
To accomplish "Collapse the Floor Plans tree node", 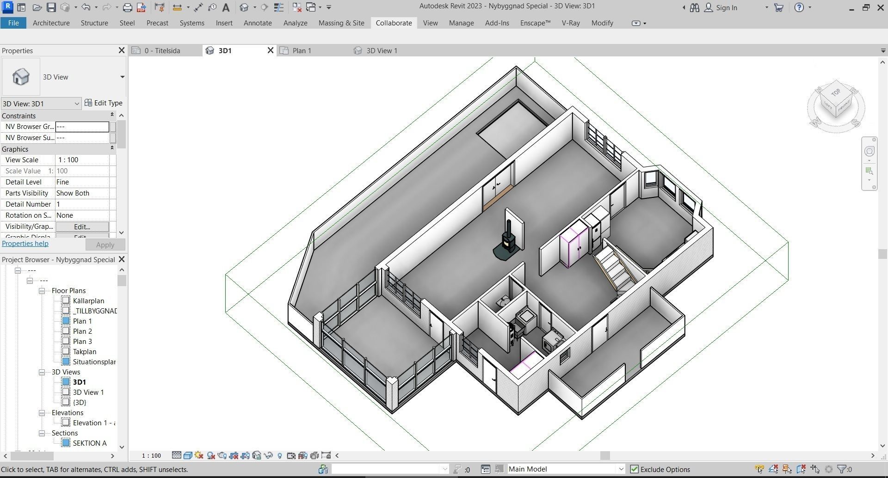I will [x=42, y=291].
